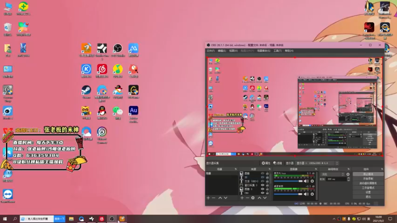Click Windows Start button
Screen dimensions: 397x223
[4, 219]
